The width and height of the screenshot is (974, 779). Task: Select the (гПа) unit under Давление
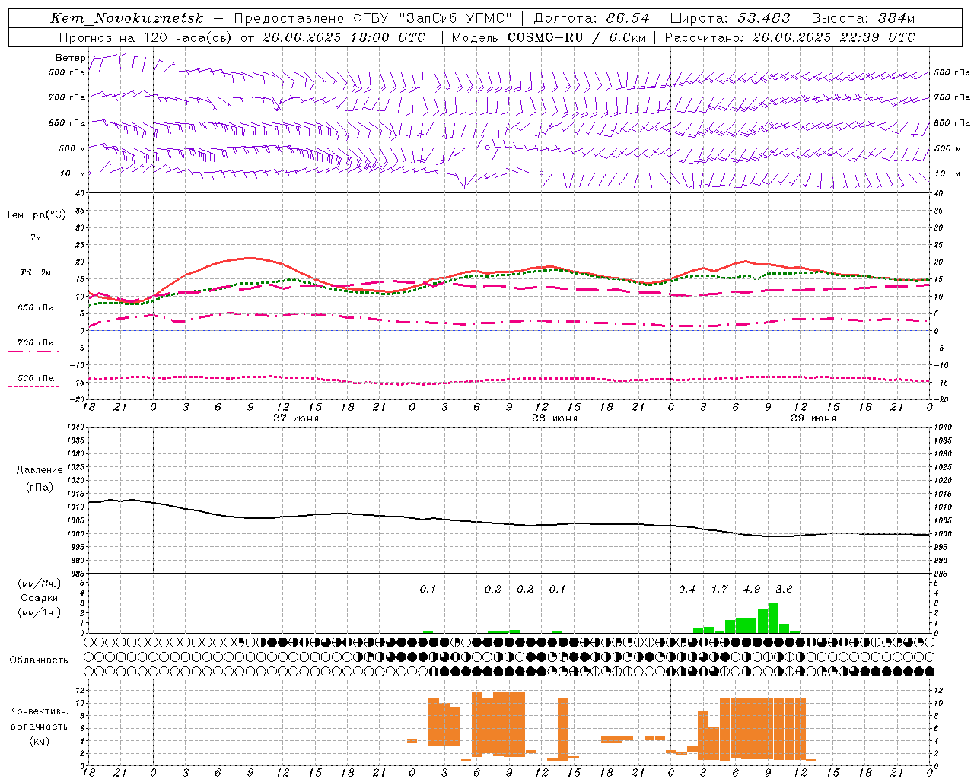(40, 487)
